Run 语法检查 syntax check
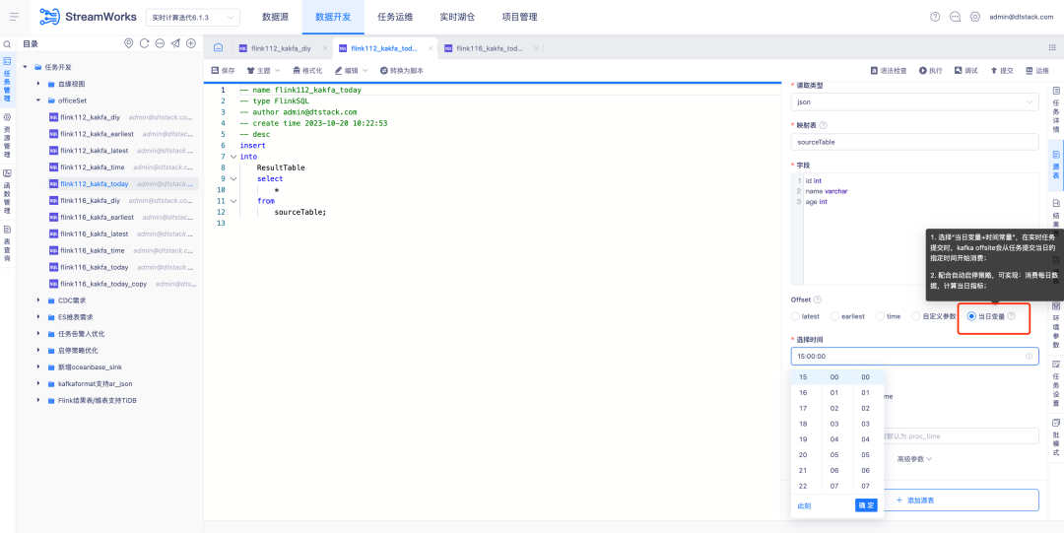This screenshot has height=533, width=1064. point(889,71)
